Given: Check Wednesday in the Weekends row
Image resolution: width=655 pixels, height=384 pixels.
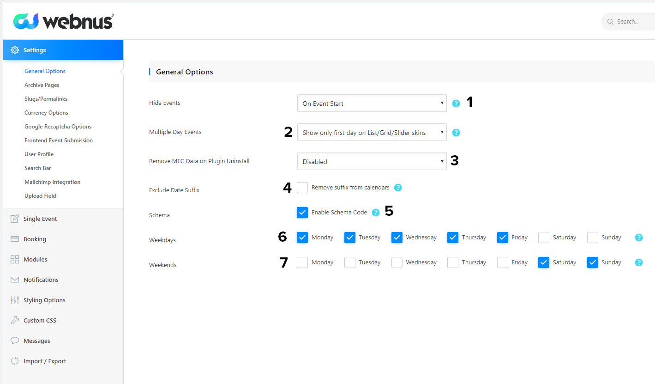Looking at the screenshot, I should coord(397,262).
